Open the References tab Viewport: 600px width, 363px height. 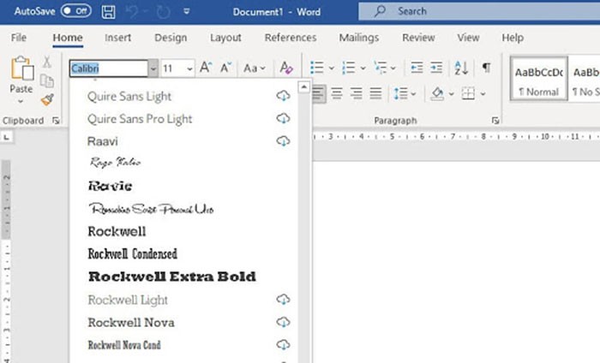click(291, 38)
